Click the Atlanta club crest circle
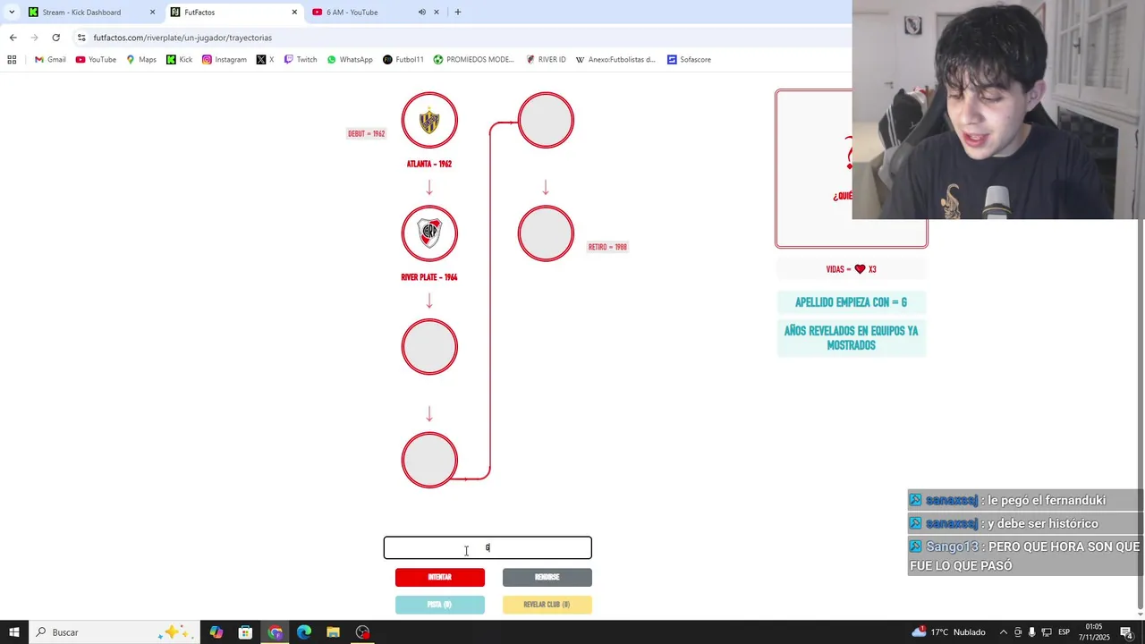Screen dimensions: 1145x644 [429, 120]
